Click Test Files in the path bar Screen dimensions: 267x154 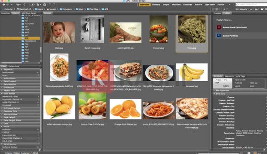click(92, 9)
